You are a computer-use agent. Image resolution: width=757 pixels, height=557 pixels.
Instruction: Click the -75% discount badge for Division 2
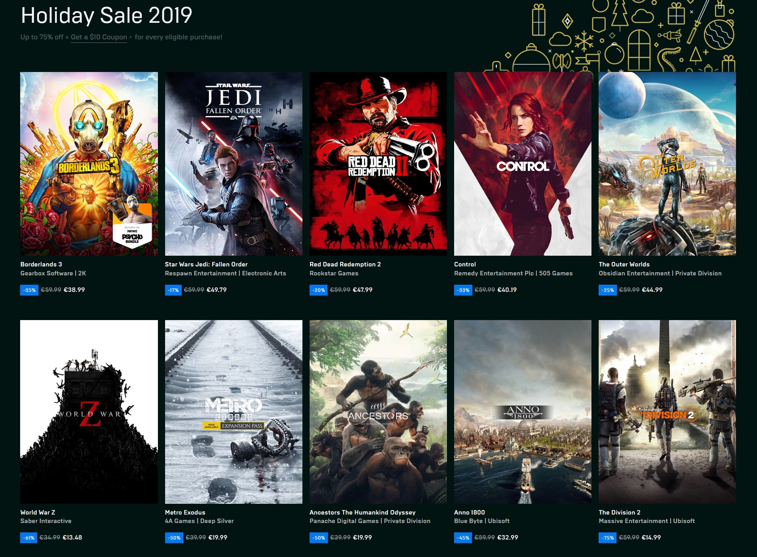608,538
